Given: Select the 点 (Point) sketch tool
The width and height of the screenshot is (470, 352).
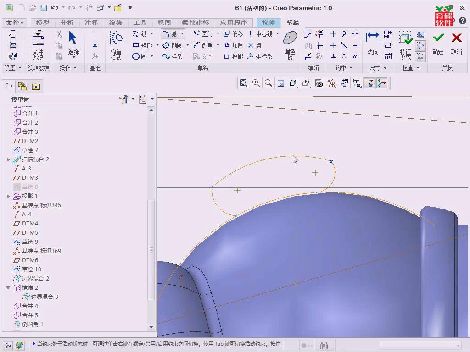Looking at the screenshot, I should [255, 45].
